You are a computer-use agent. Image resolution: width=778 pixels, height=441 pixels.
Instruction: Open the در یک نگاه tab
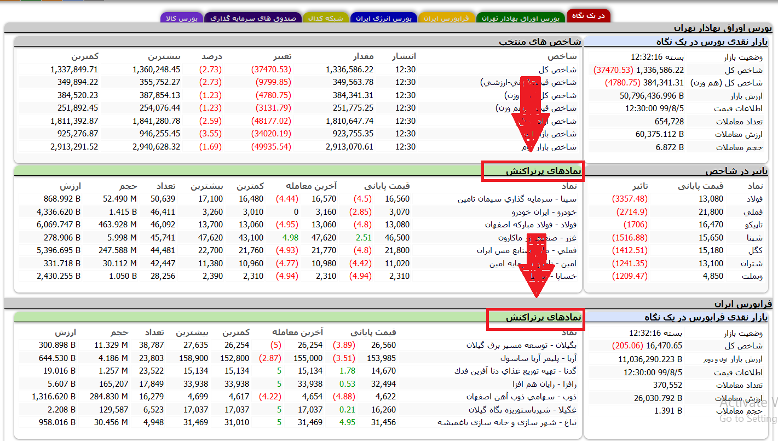pos(588,16)
